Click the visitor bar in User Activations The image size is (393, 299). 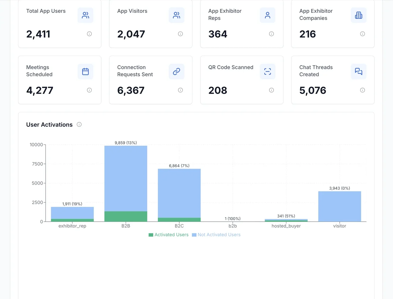(340, 206)
